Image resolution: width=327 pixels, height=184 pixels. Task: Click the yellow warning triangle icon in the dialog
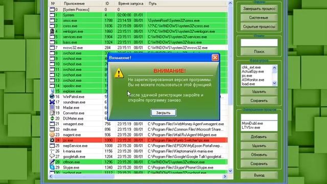tap(119, 73)
